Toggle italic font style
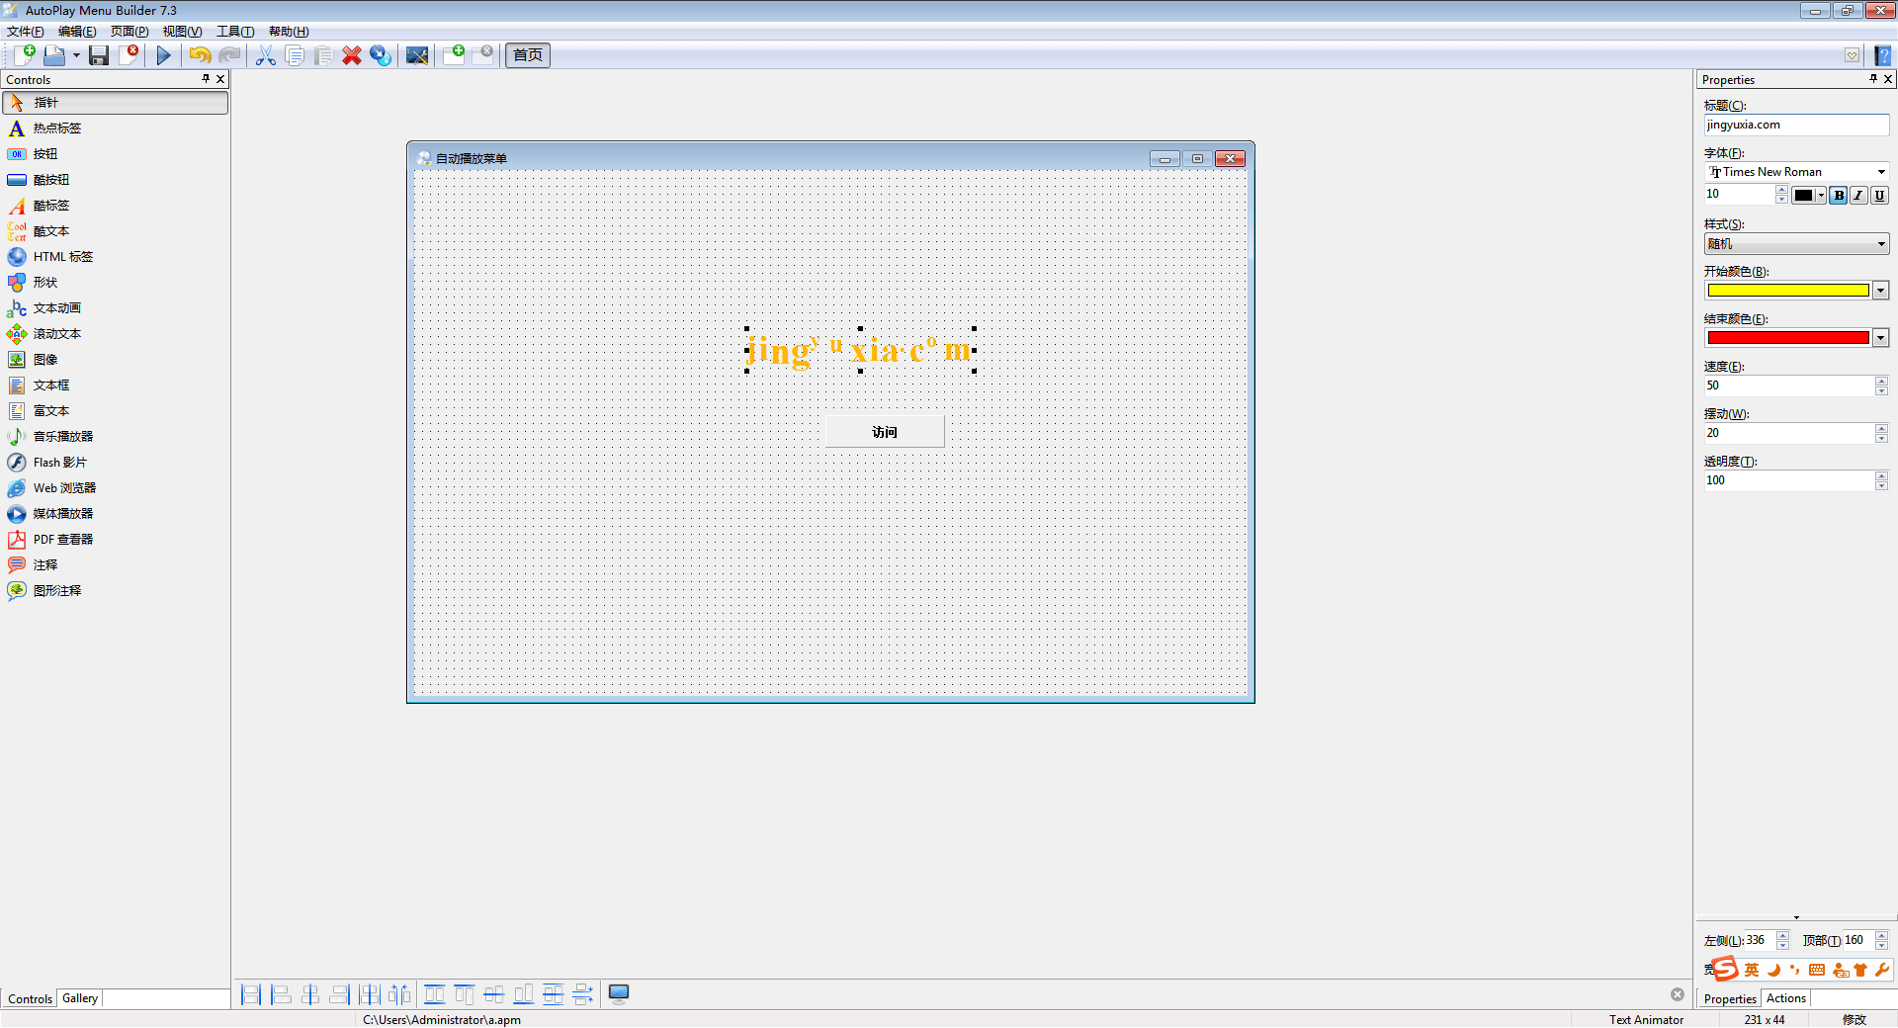1898x1028 pixels. pyautogui.click(x=1858, y=196)
